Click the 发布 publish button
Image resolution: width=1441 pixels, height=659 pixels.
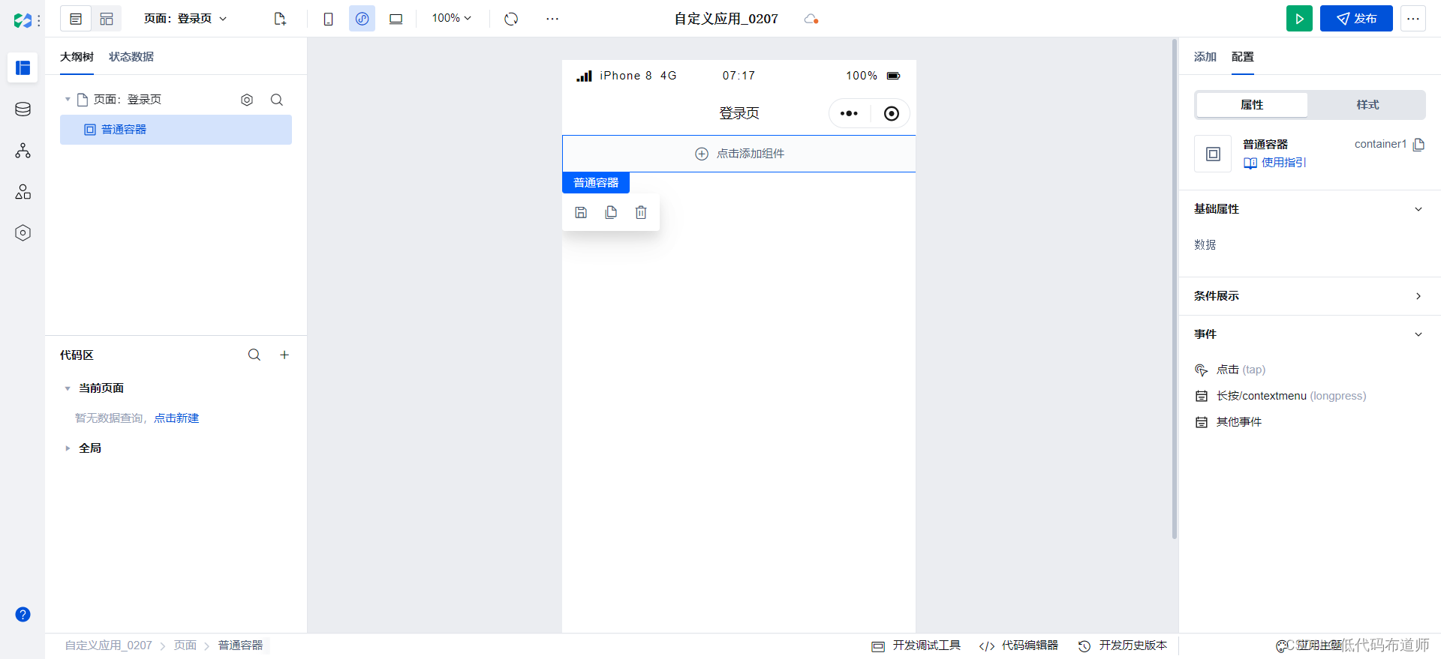pyautogui.click(x=1356, y=19)
